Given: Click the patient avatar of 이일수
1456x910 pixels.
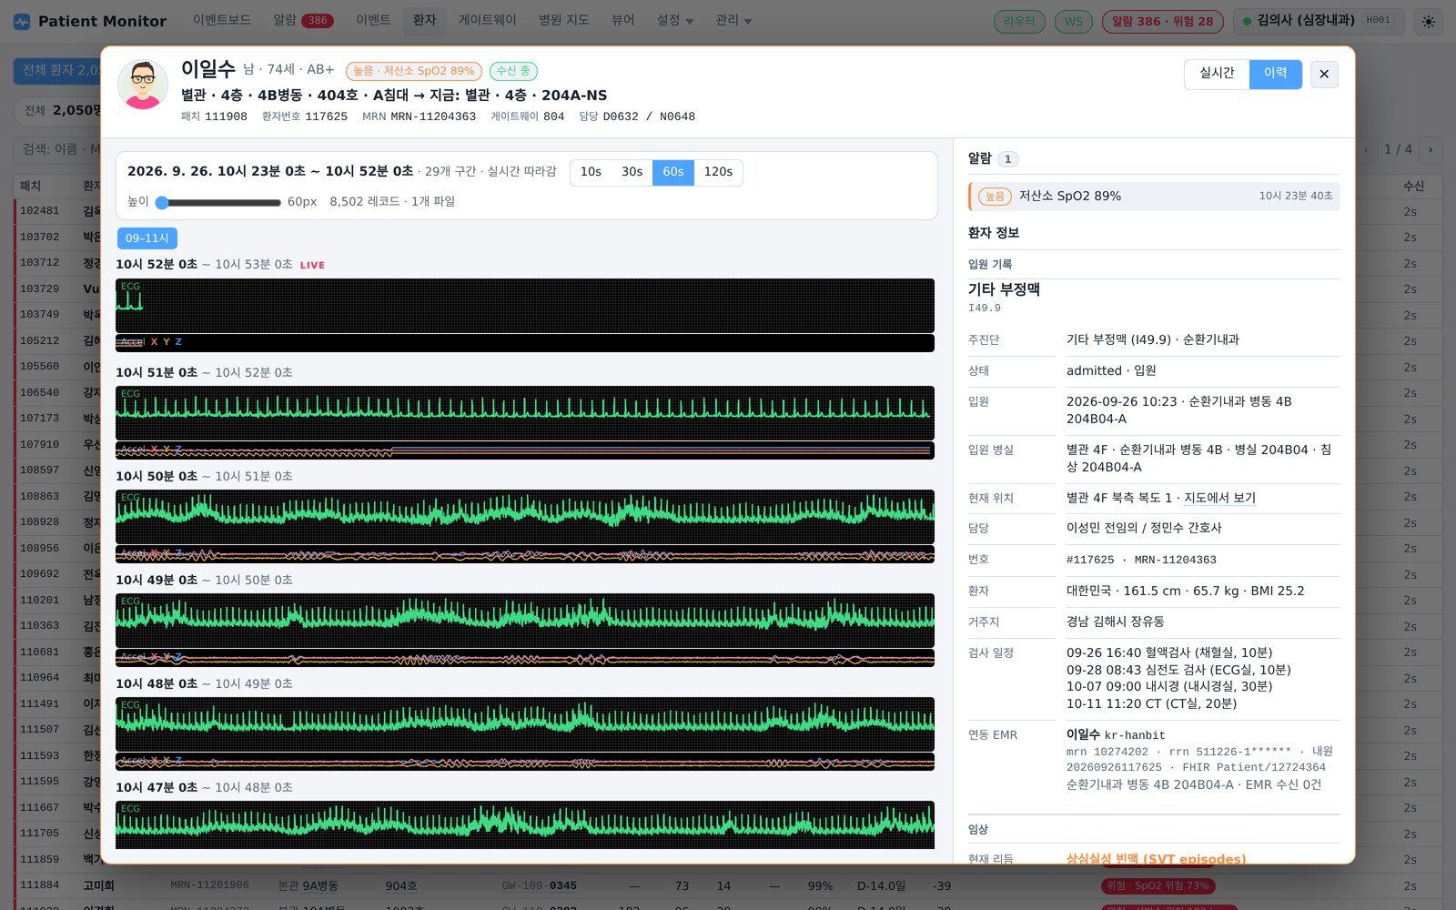Looking at the screenshot, I should [143, 85].
